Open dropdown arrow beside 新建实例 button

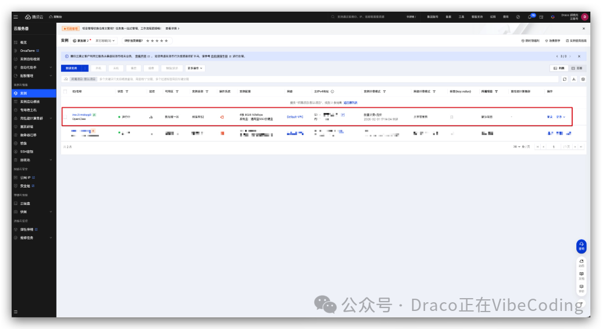86,68
